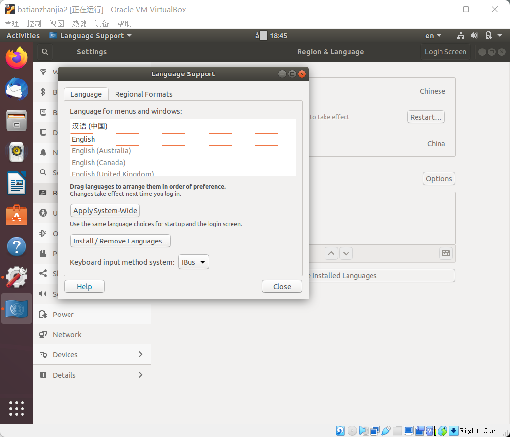Click the power/battery icon in top bar
The width and height of the screenshot is (510, 437).
(488, 35)
